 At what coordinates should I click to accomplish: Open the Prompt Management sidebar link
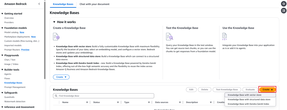click(x=15, y=87)
